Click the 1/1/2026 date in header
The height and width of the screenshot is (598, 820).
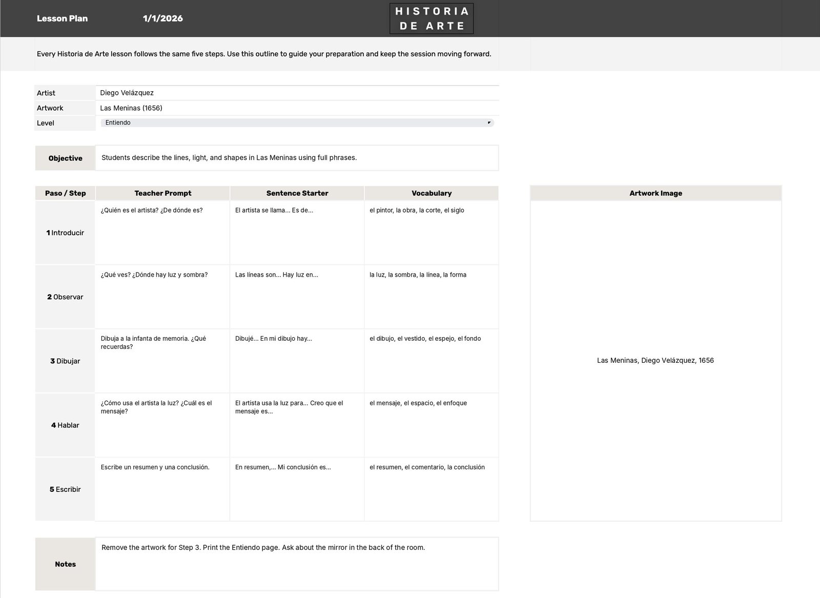[x=162, y=18]
